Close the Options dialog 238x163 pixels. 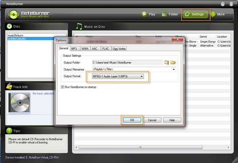click(x=177, y=39)
